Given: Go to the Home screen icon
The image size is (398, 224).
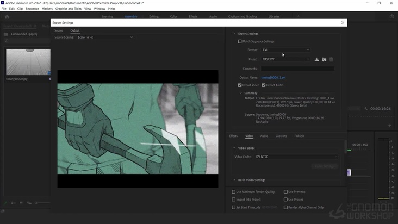Looking at the screenshot, I should (7, 17).
